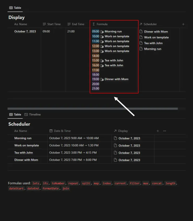Image resolution: width=193 pixels, height=221 pixels.
Task: Open Tea with John link at 15:00
Action: [x=114, y=61]
